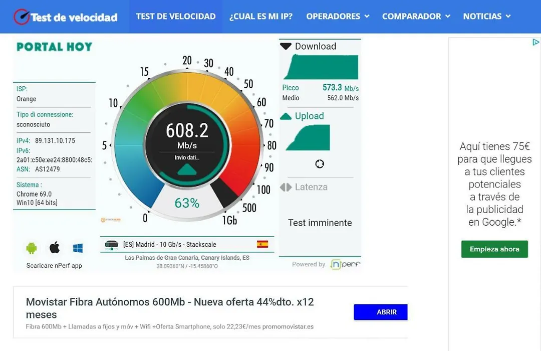Viewport: 541px width, 351px height.
Task: Click the Chrome 69.0 system text
Action: pos(34,194)
